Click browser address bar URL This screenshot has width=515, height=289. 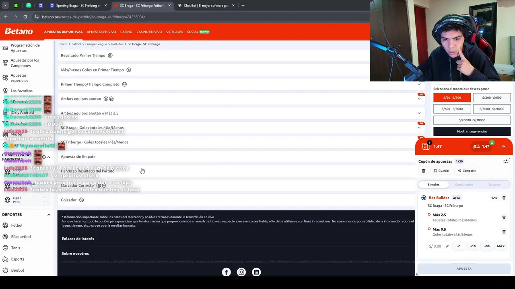94,17
